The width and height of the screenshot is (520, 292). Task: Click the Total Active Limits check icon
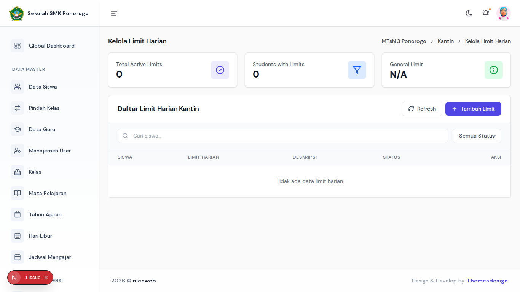(x=220, y=70)
